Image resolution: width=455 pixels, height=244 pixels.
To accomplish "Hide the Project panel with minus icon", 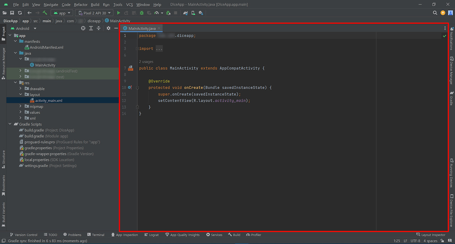I will tap(116, 28).
